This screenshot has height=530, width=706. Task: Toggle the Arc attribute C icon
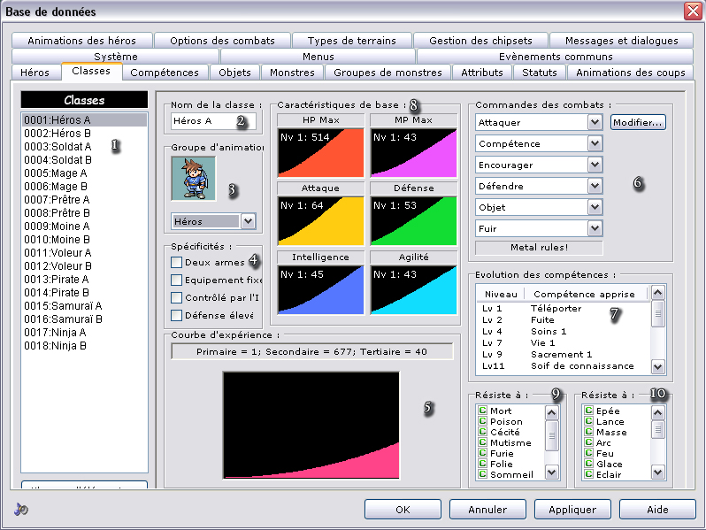click(x=588, y=442)
